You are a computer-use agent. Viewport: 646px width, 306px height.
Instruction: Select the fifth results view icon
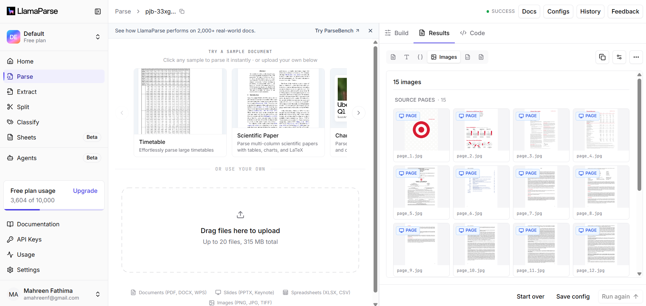[x=468, y=57]
